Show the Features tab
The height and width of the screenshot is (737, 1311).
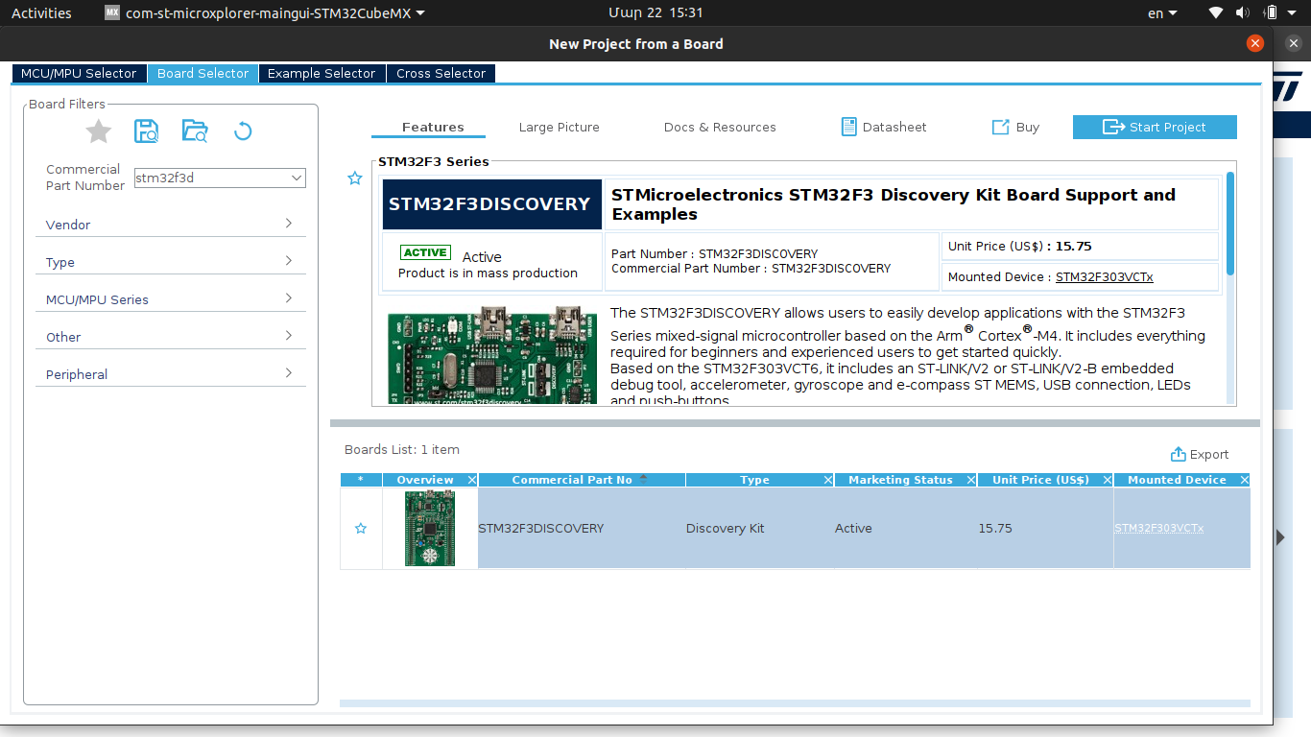pyautogui.click(x=433, y=127)
